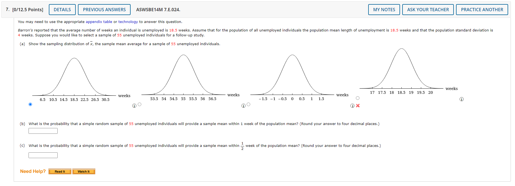Click the red X mark near the fourth option

pos(358,105)
